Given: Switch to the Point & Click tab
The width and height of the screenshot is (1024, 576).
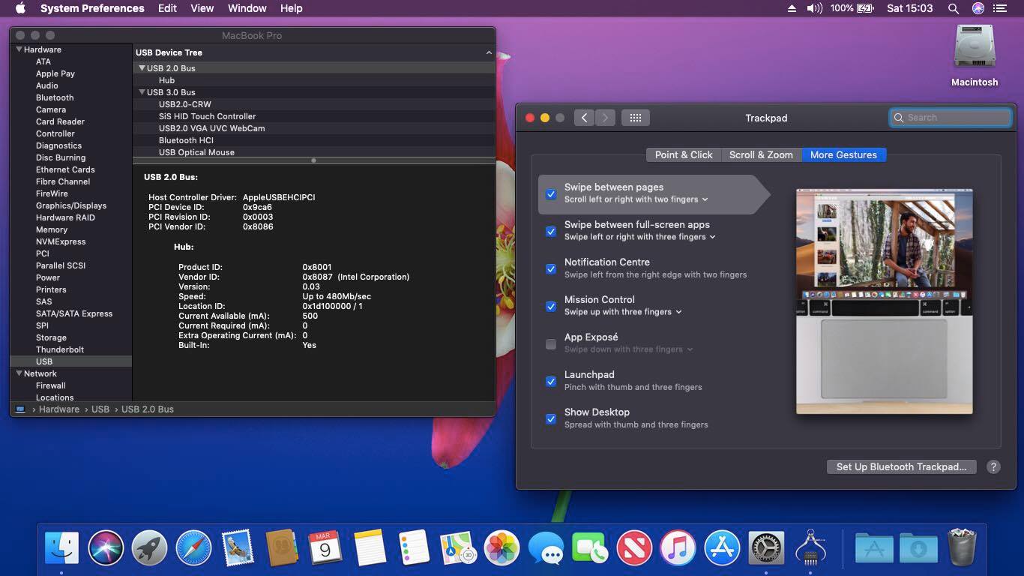Looking at the screenshot, I should (x=683, y=154).
